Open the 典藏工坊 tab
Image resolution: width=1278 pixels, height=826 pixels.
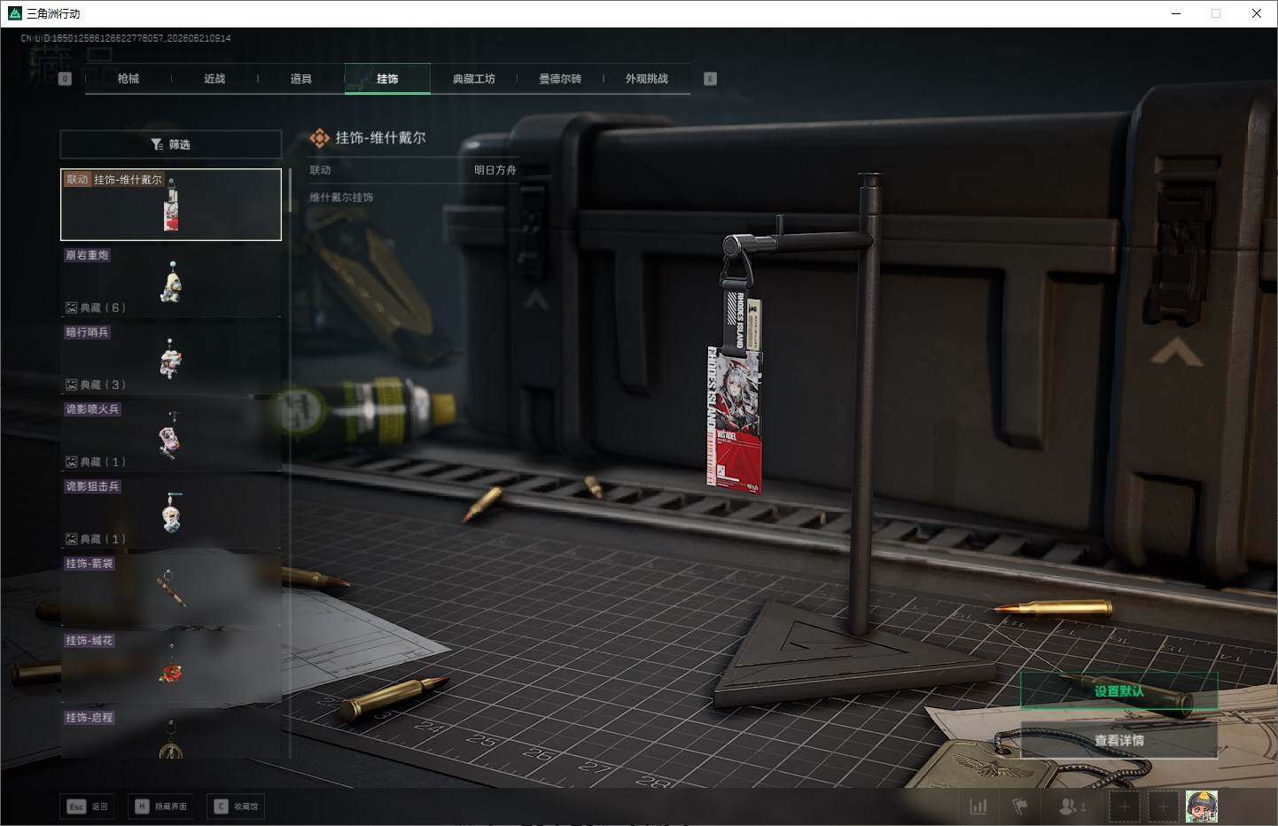[474, 79]
